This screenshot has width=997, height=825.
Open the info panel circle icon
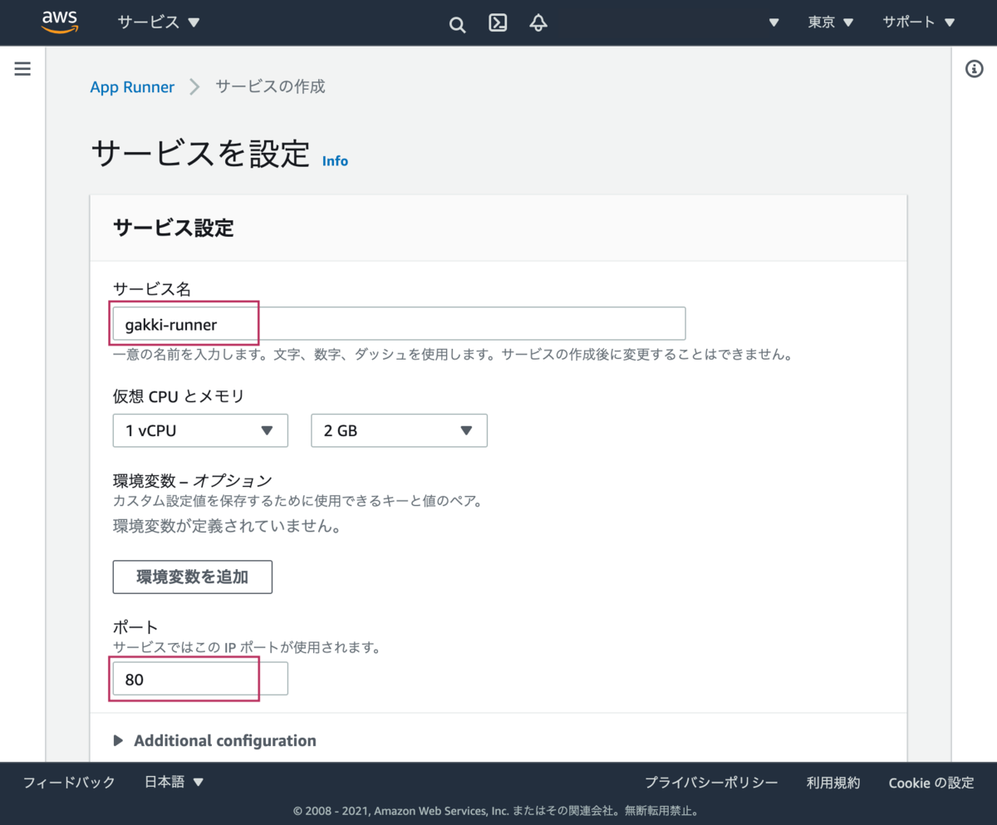coord(975,69)
